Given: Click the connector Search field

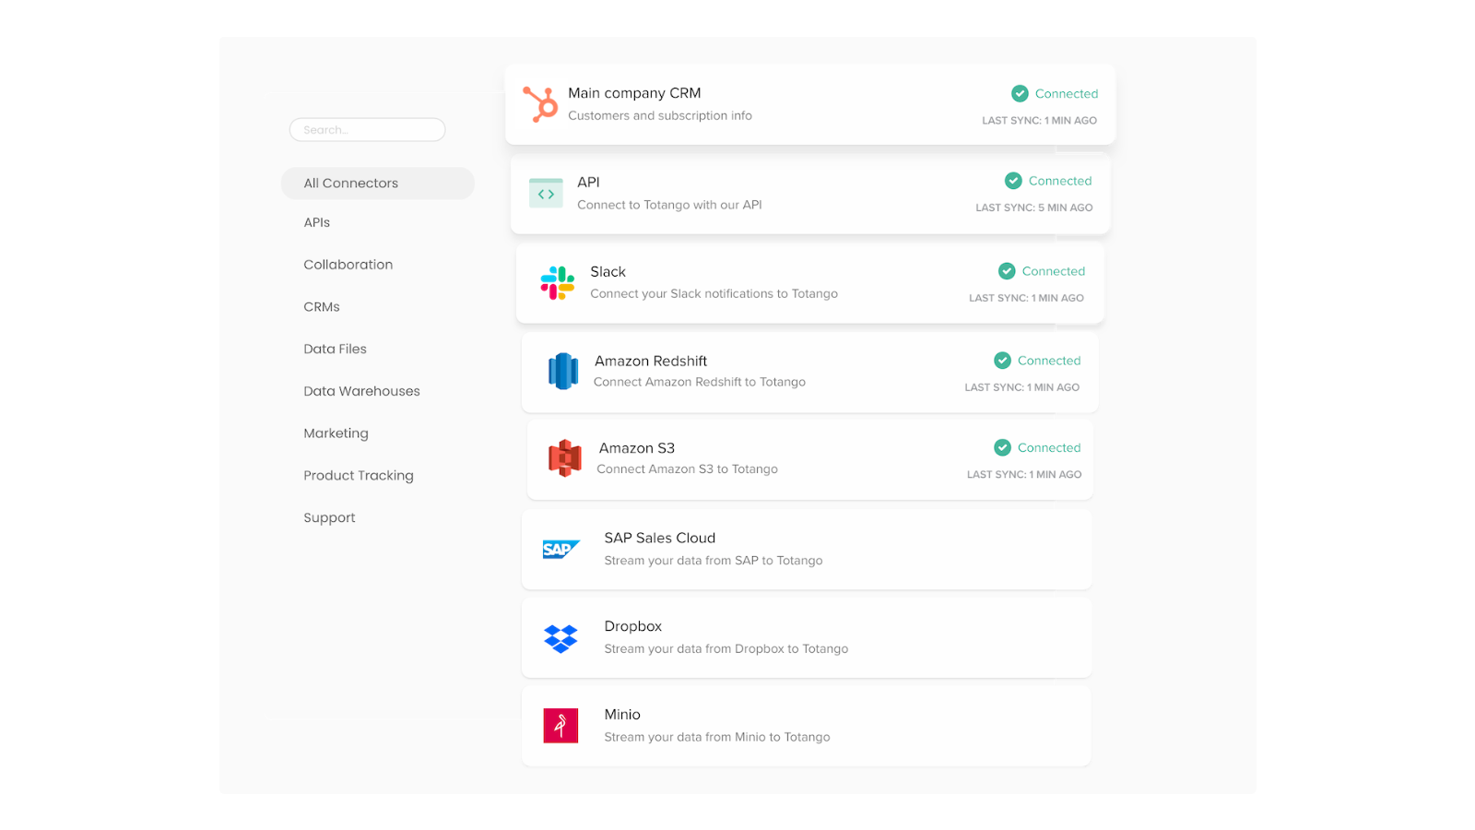Looking at the screenshot, I should [x=367, y=130].
